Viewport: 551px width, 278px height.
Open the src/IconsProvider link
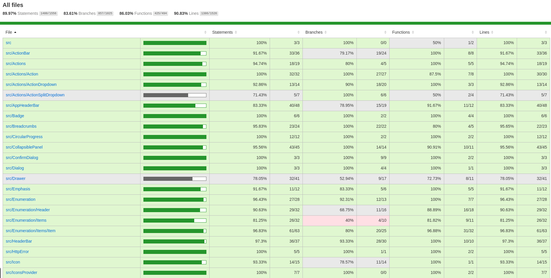[21, 272]
